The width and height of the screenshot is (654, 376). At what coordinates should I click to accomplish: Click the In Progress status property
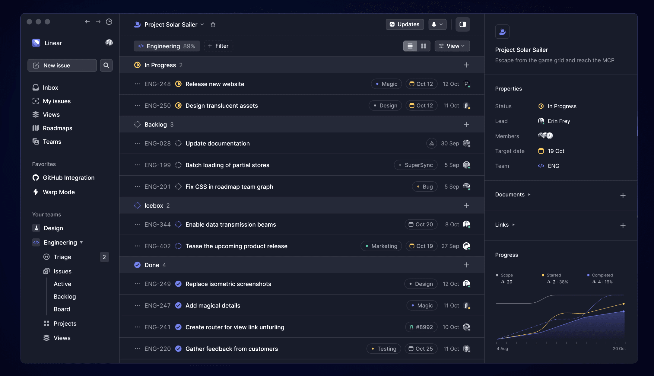click(x=561, y=106)
